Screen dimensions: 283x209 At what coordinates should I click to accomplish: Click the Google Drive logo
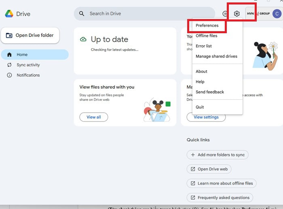9,14
